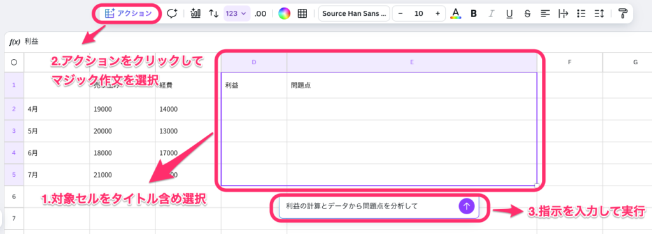Open the アクション magic actions button

coord(127,13)
